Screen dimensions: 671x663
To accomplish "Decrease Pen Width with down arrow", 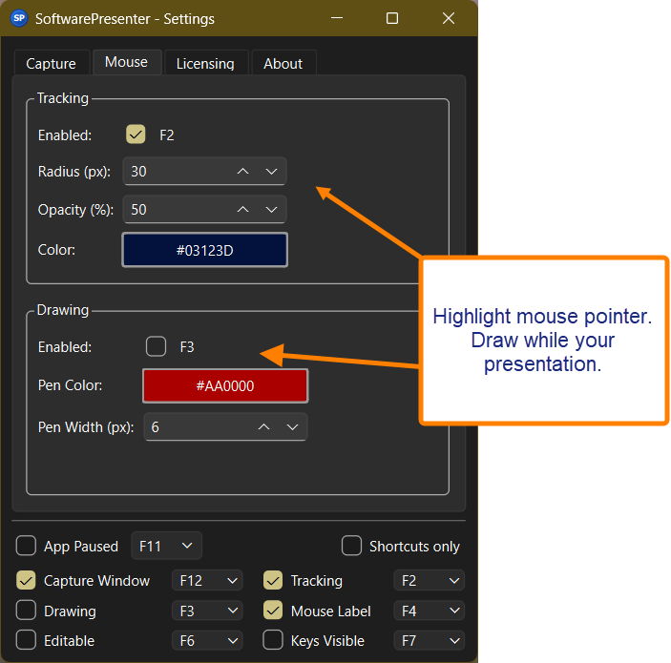I will coord(292,426).
